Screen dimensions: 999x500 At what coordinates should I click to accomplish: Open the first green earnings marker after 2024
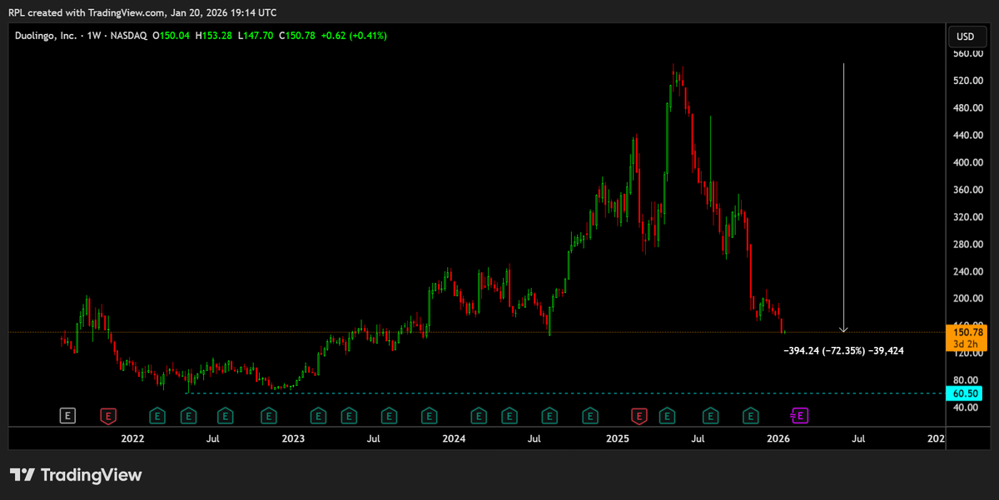click(478, 414)
